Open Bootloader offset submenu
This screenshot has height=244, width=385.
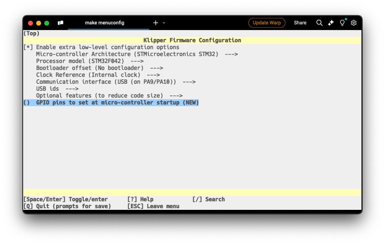[100, 68]
